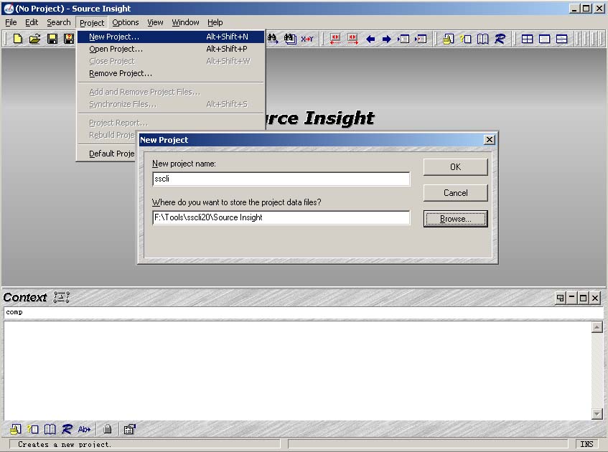The image size is (608, 452).
Task: Click the Go Forward blue right arrow
Action: pyautogui.click(x=387, y=39)
